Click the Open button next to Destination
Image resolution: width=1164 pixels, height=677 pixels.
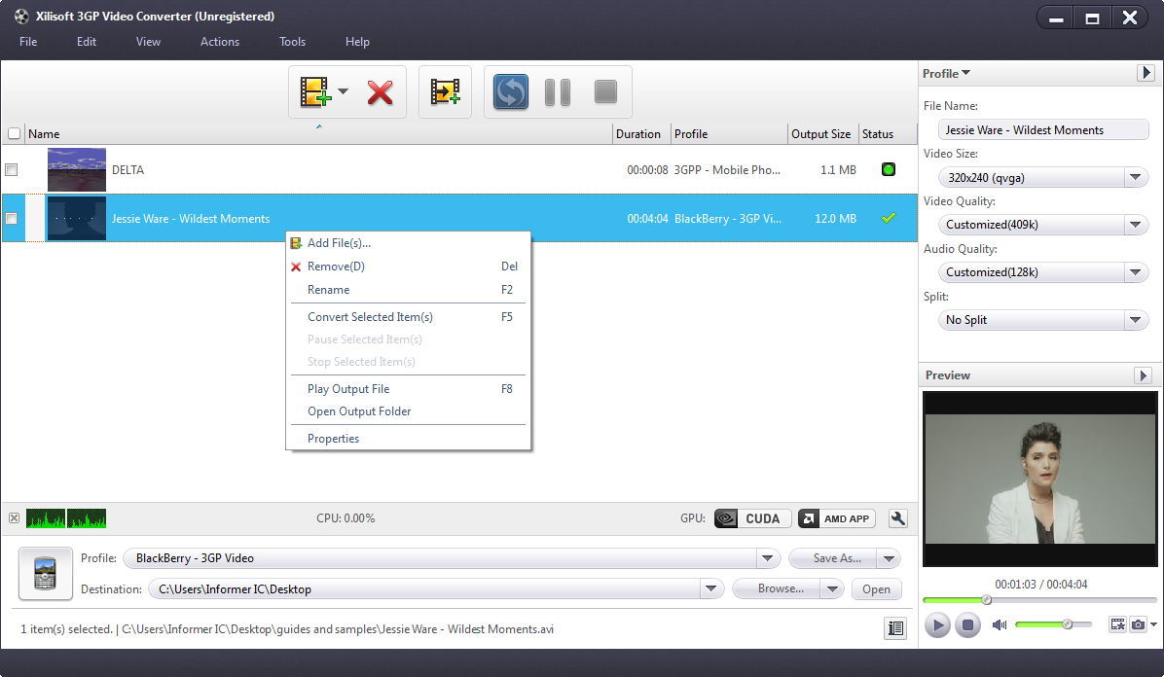pos(875,588)
